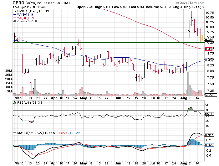Click the RSI(14) indicator icon
The height and width of the screenshot is (166, 219).
[15, 102]
